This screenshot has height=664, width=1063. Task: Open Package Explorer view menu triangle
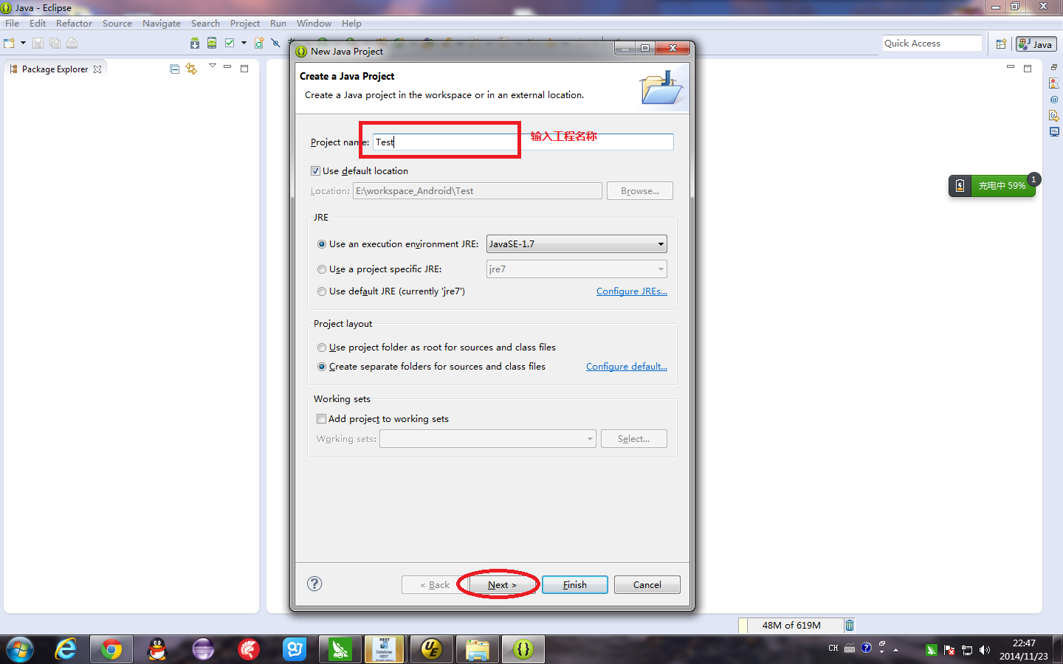213,66
